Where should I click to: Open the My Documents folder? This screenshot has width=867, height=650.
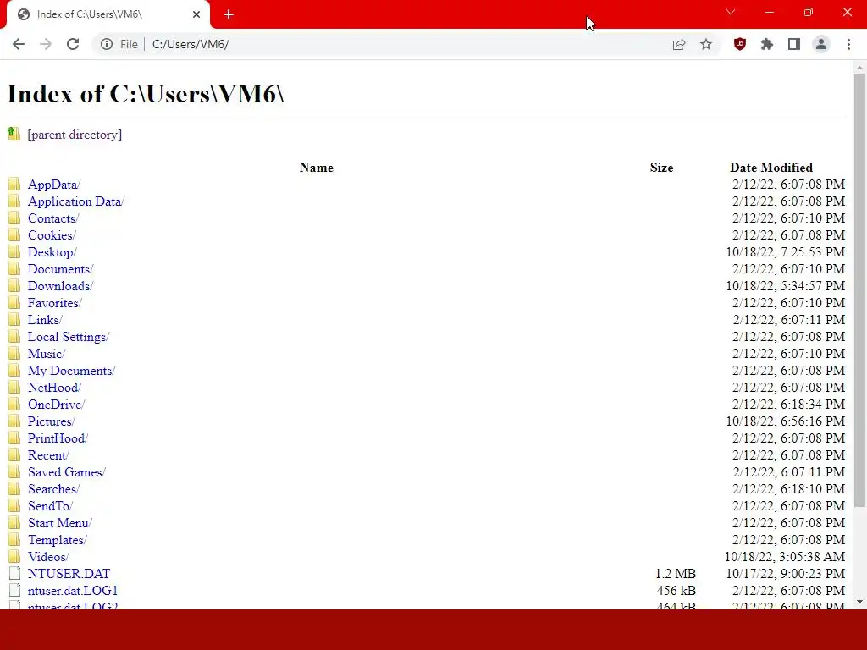(71, 371)
